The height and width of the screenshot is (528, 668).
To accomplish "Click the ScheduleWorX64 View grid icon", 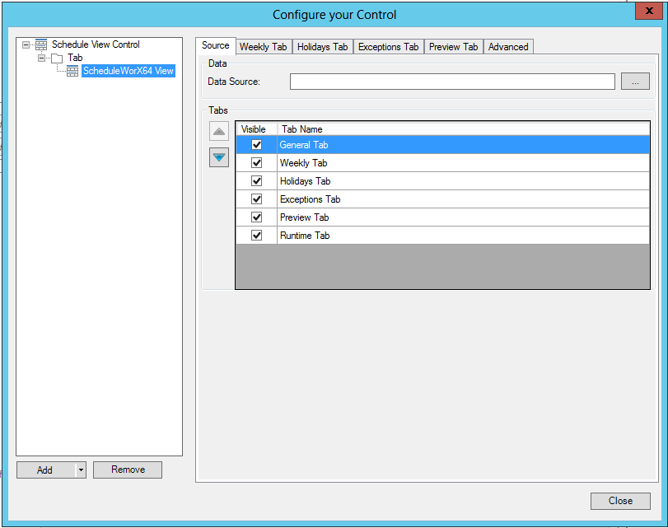I will click(72, 72).
